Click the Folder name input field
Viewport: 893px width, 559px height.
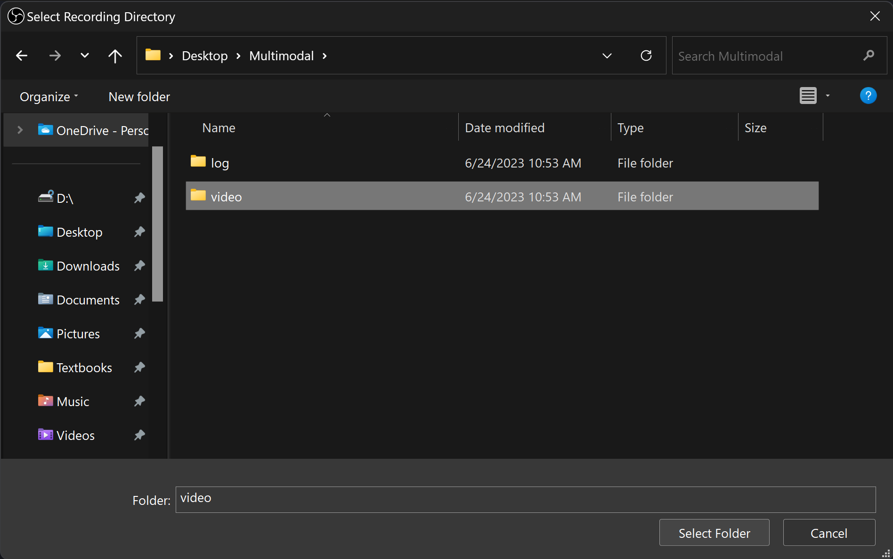pos(525,500)
